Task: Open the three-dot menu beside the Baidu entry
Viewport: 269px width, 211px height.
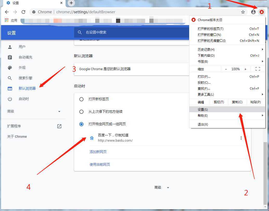Action: point(241,138)
